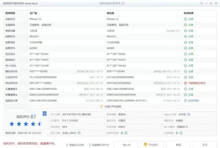220x148 pixels.
Task: Click the help icon next to 序列号匹配
Action: click(x=126, y=133)
